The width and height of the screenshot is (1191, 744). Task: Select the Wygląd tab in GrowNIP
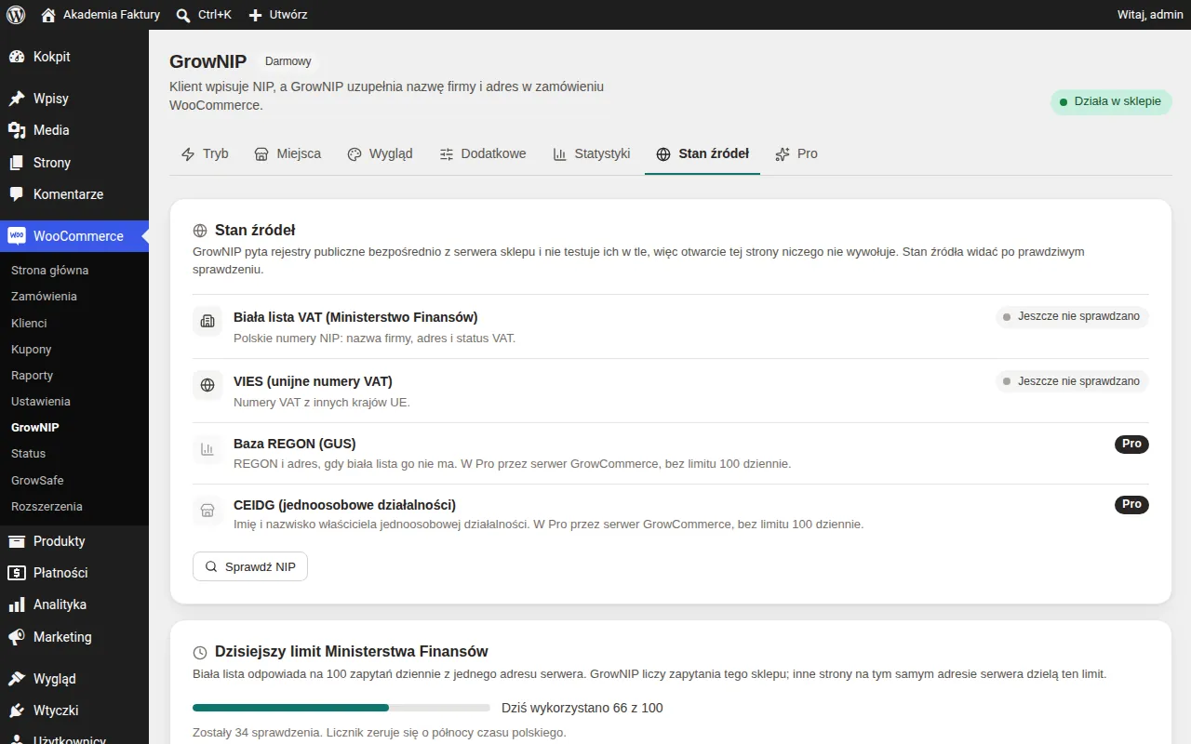click(x=380, y=153)
